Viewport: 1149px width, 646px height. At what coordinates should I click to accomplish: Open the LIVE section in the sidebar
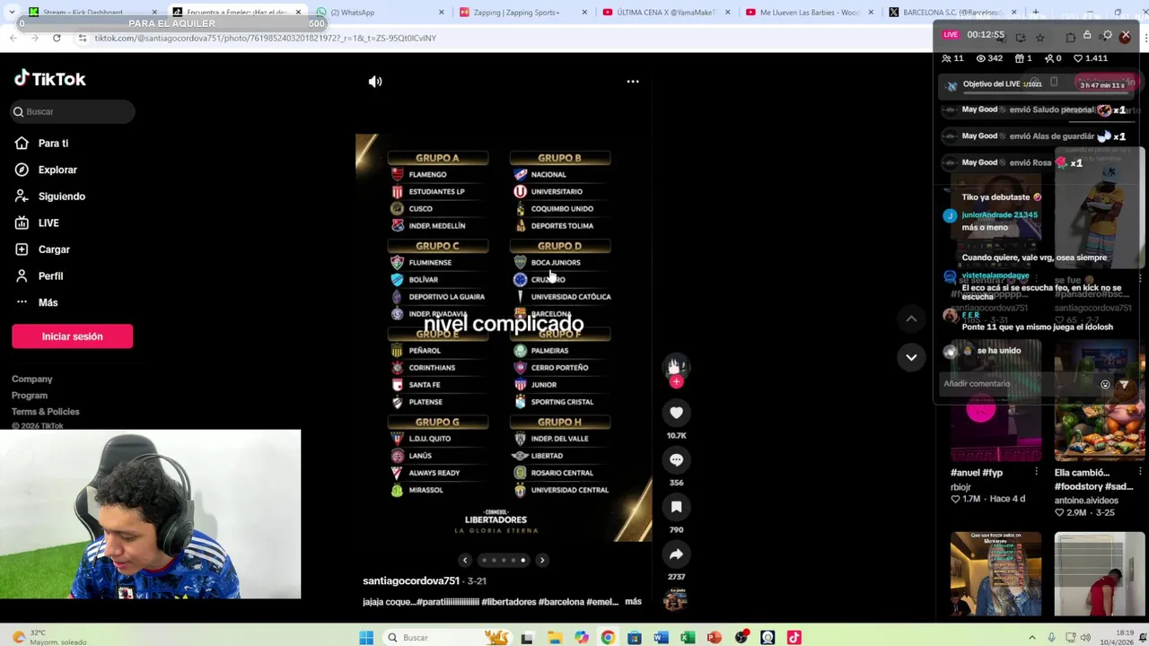click(x=48, y=223)
